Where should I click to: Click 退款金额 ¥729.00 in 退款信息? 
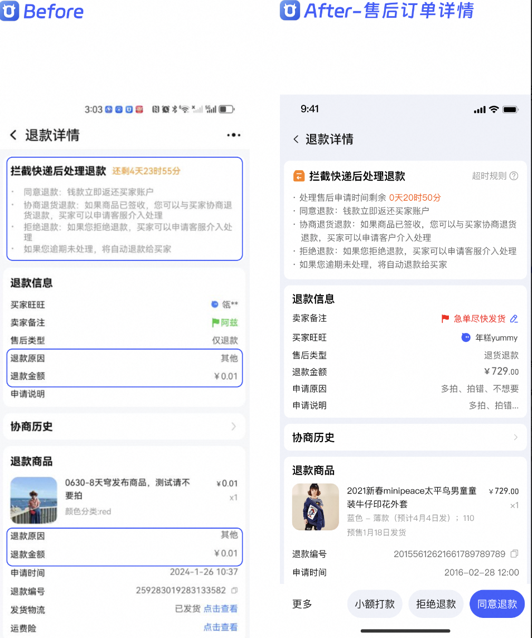click(x=501, y=371)
